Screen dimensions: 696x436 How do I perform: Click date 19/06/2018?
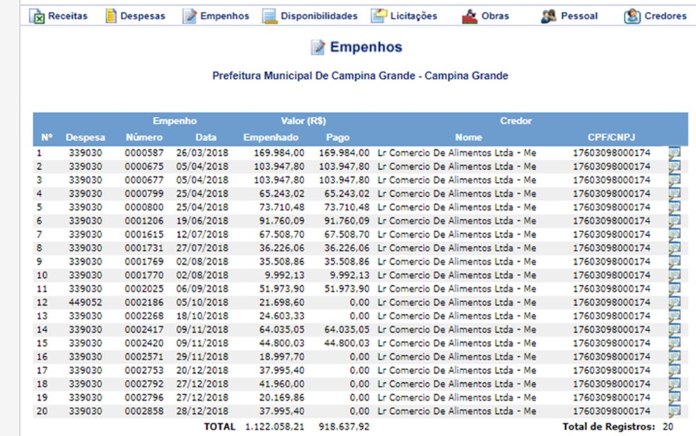pyautogui.click(x=202, y=221)
